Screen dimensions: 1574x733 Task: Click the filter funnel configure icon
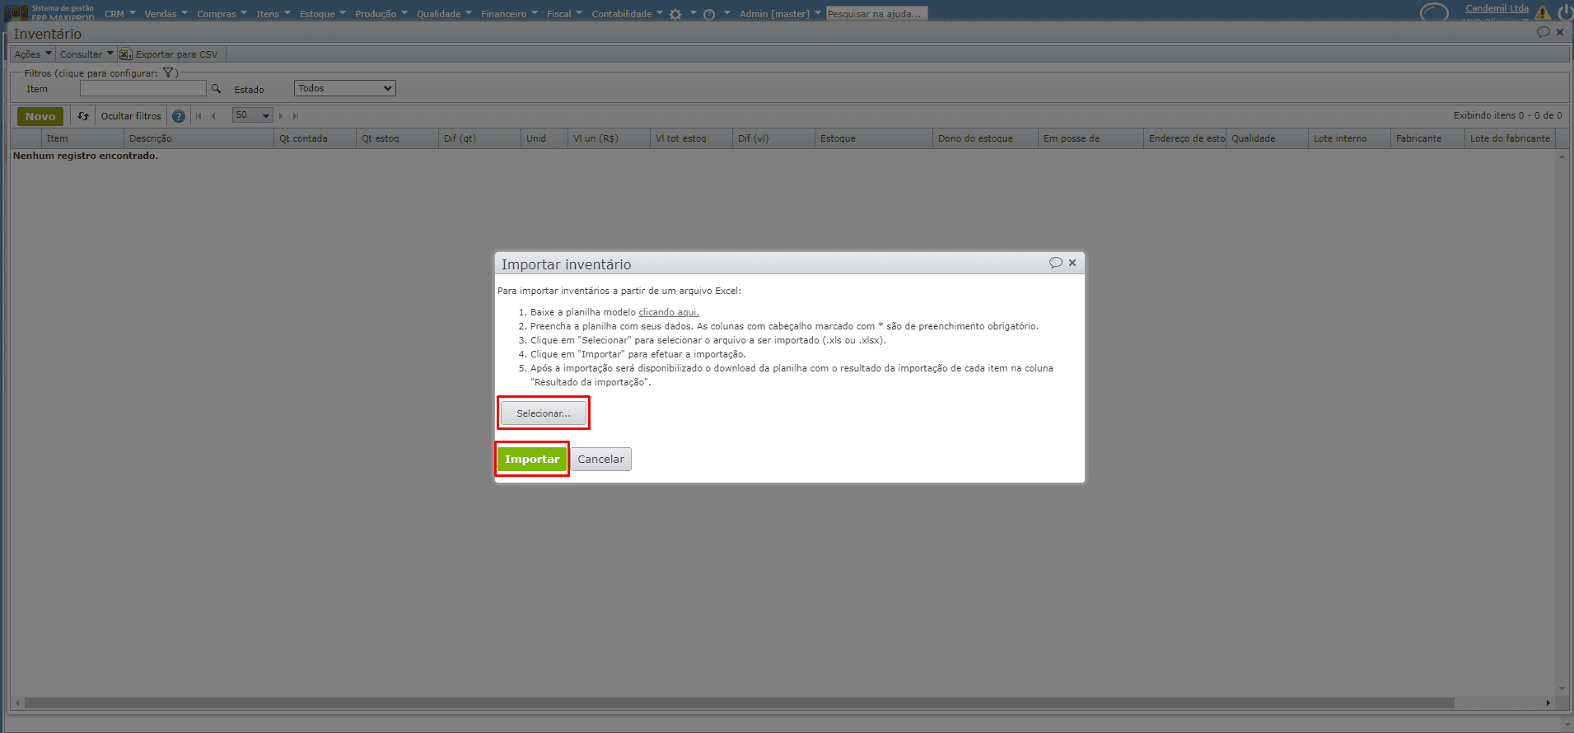[168, 72]
